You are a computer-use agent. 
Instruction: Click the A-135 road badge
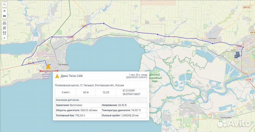pyautogui.click(x=249, y=80)
